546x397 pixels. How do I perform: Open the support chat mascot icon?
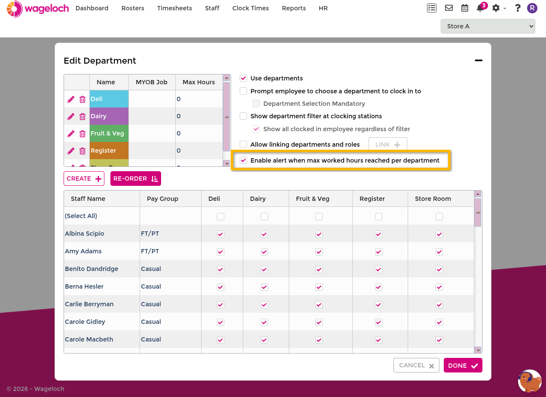pos(530,381)
